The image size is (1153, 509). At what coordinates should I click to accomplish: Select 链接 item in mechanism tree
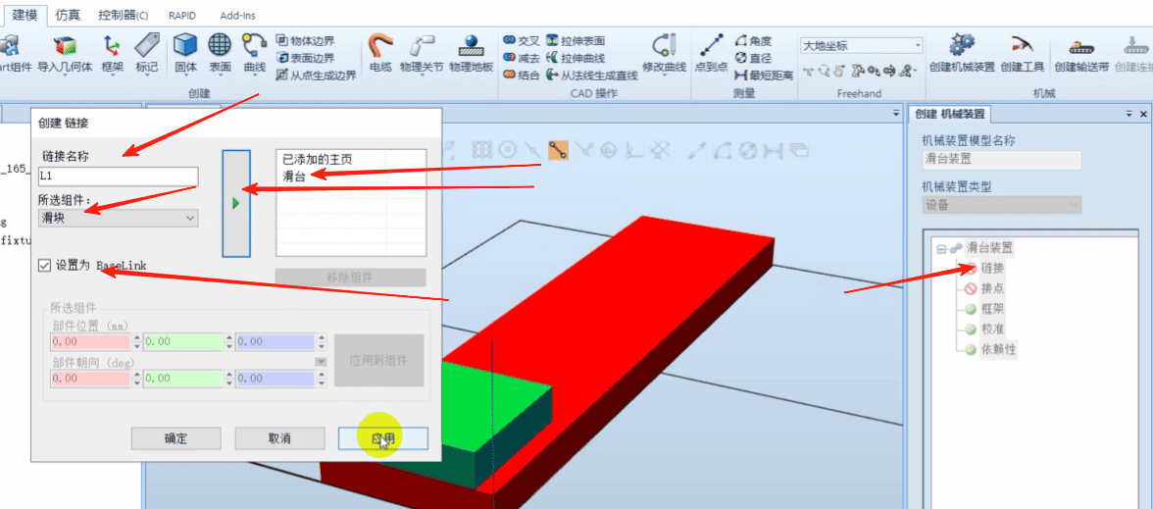tap(992, 269)
